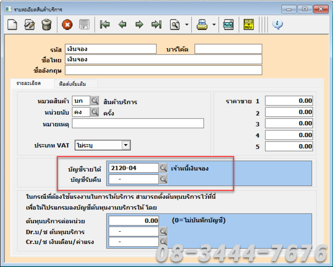
Task: Click the ราคาขาย 1 price field
Action: click(x=289, y=101)
